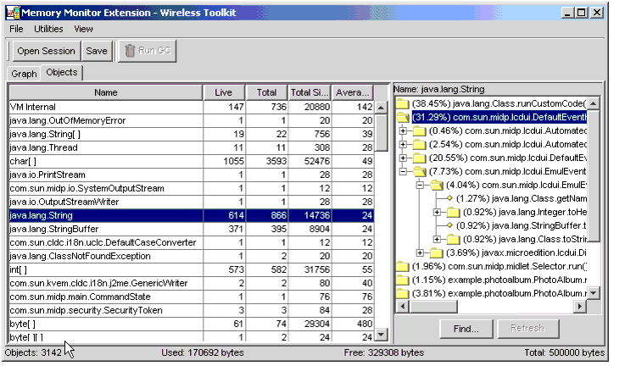This screenshot has height=366, width=636.
Task: Expand the 0.92% java.lang.Class.toStrin node
Action: pos(437,240)
